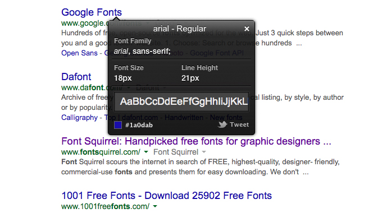
Task: Open Font Squirrel: Handpicked free fonts link
Action: 196,141
